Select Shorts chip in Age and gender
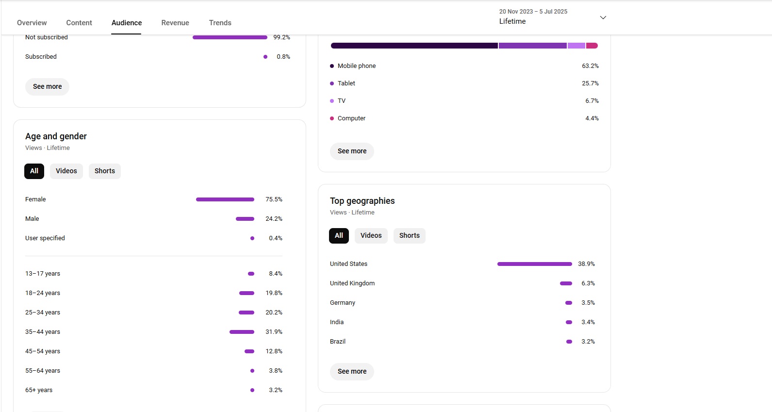 [105, 171]
